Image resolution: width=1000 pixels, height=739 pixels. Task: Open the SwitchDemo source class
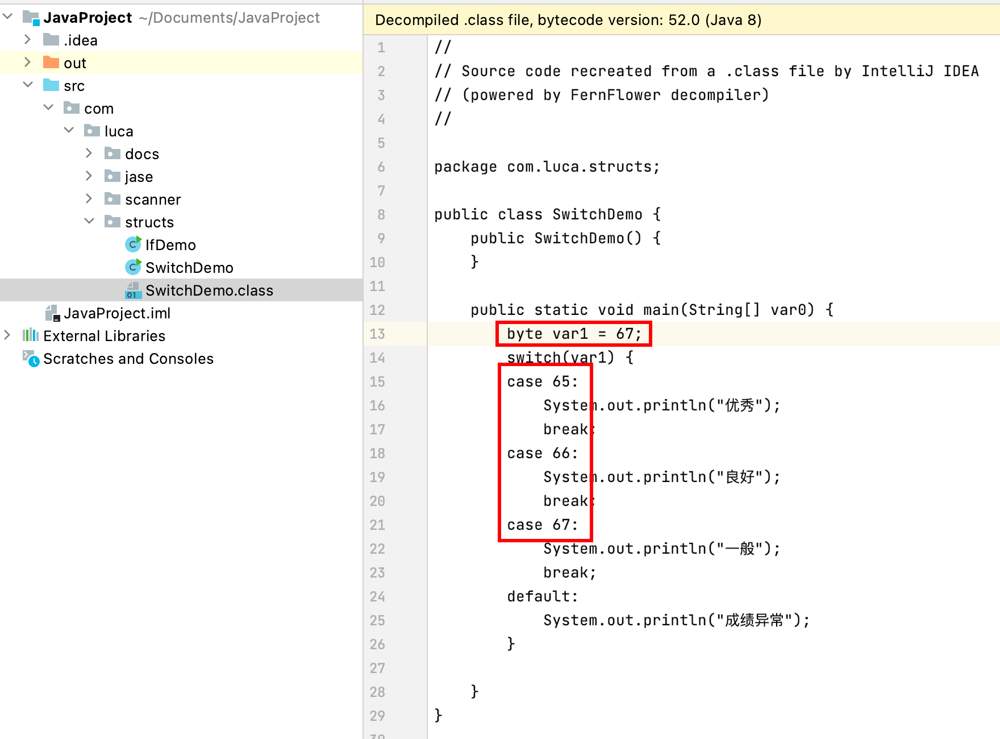coord(189,268)
